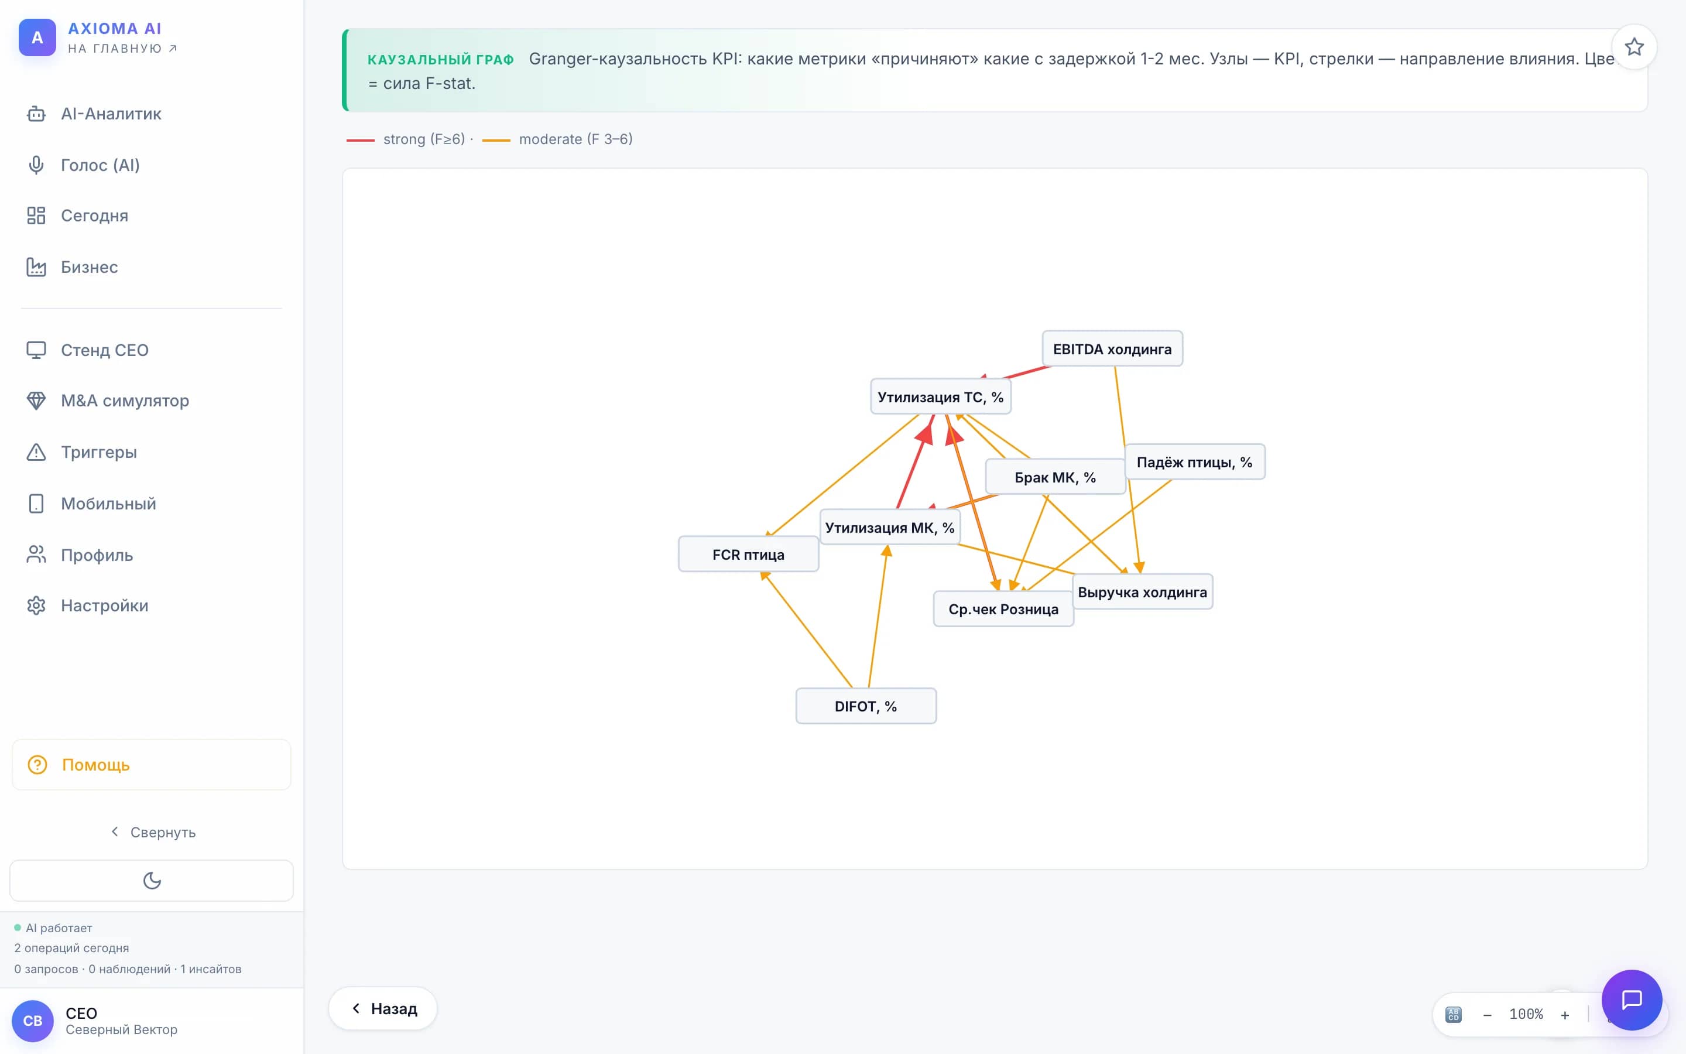
Task: Click the Бизнес factory icon
Action: pos(36,267)
